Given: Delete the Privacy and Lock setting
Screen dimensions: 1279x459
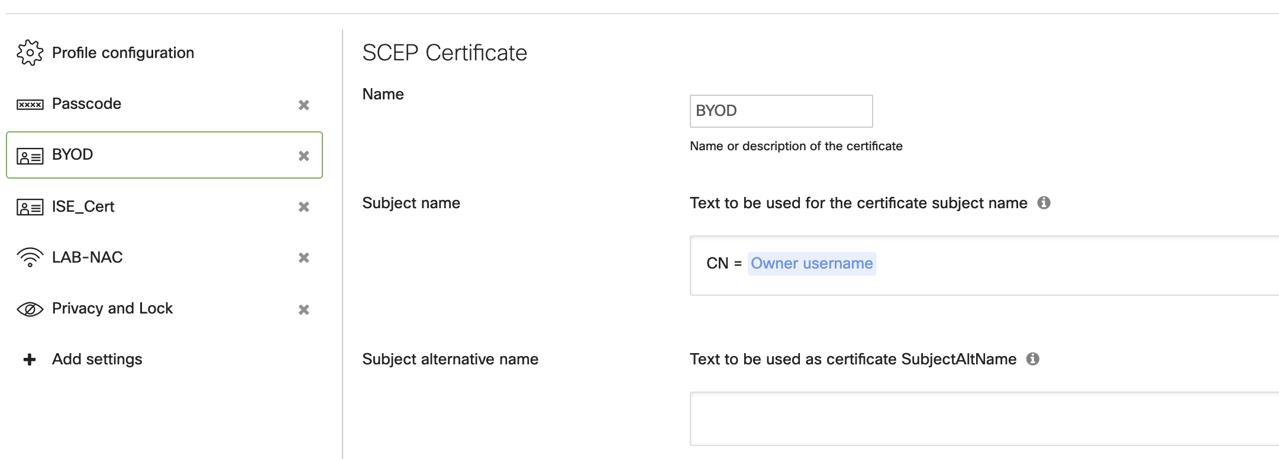Looking at the screenshot, I should (303, 309).
